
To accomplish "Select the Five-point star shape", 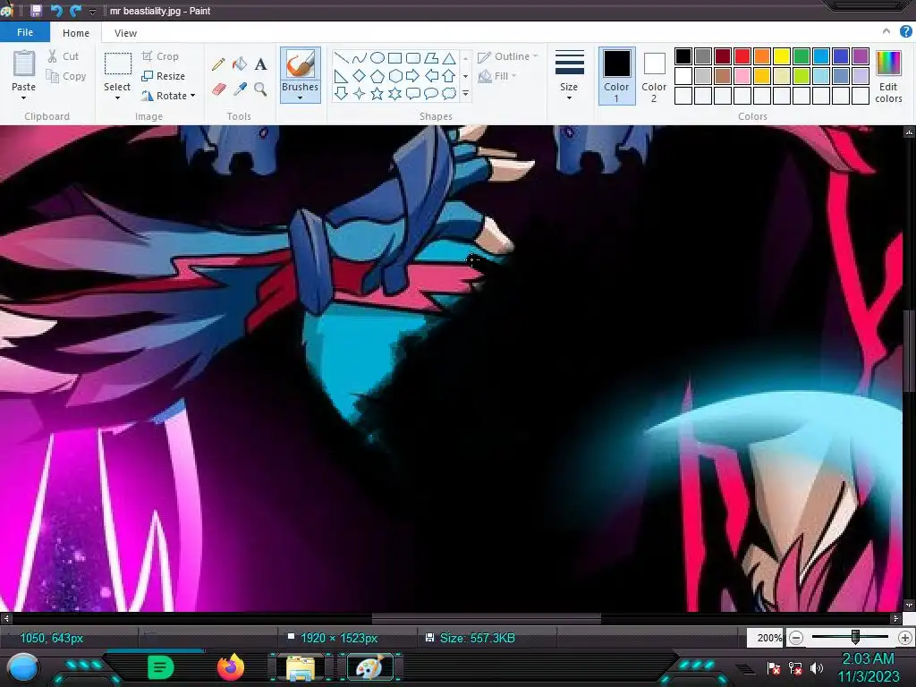I will [x=377, y=93].
